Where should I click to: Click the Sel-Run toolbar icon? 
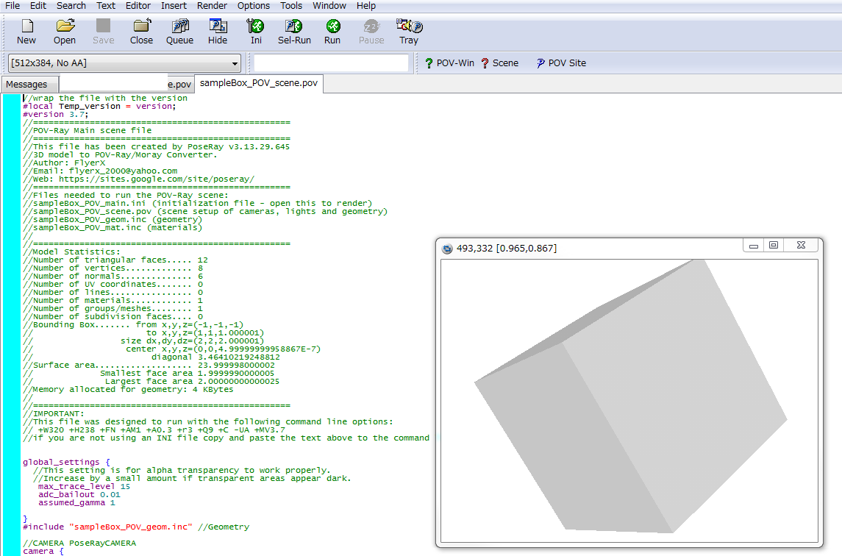pyautogui.click(x=294, y=32)
